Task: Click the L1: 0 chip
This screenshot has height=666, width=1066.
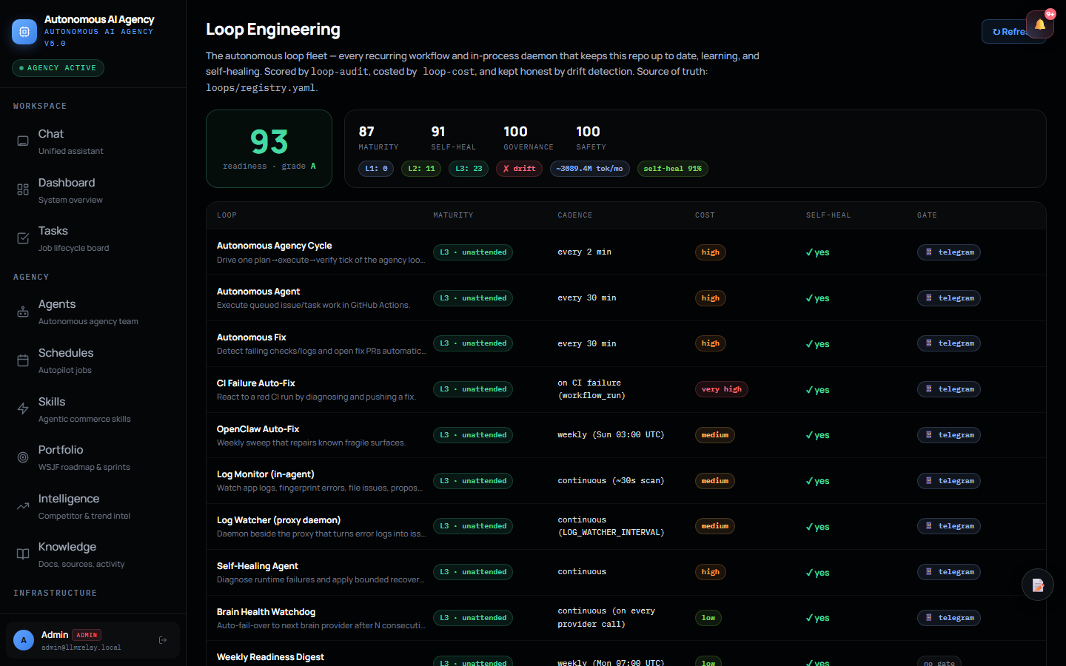Action: click(376, 169)
